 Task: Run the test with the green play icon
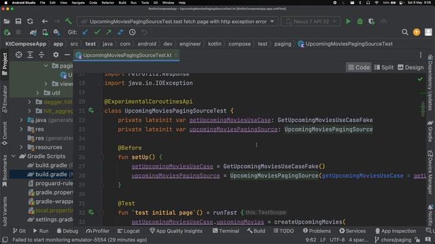[x=348, y=21]
